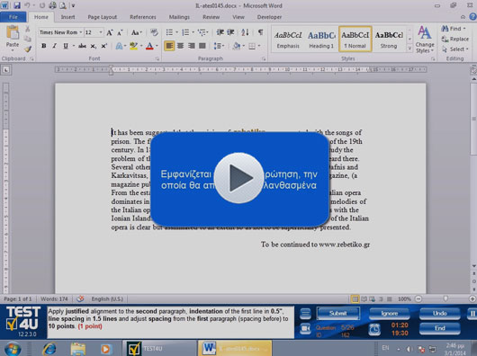This screenshot has width=477, height=356.
Task: Click the End button in TEST4U
Action: coord(439,328)
